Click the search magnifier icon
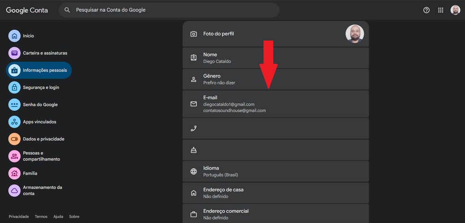The width and height of the screenshot is (465, 223). (x=67, y=10)
